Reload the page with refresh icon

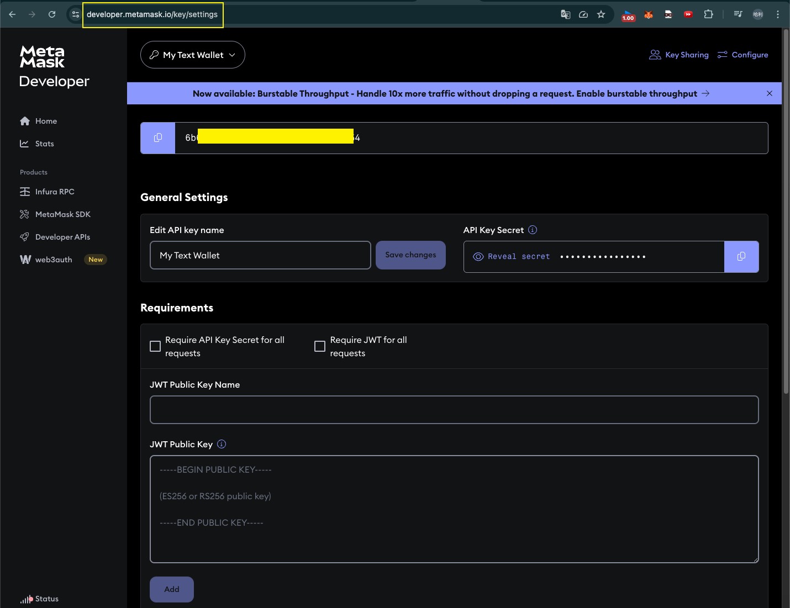pyautogui.click(x=52, y=14)
